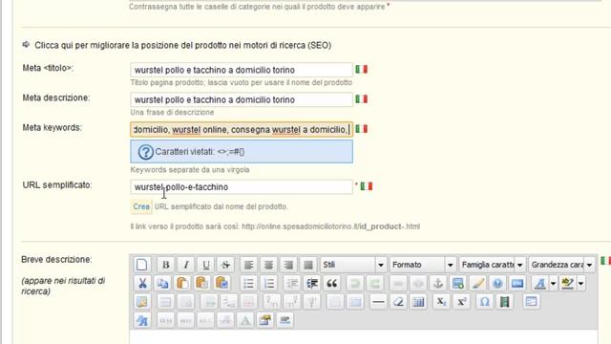
Task: Open background color picker dropdown arrow
Action: pos(580,283)
